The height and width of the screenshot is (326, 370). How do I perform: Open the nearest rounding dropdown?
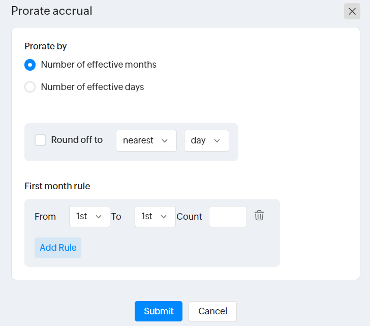[146, 141]
